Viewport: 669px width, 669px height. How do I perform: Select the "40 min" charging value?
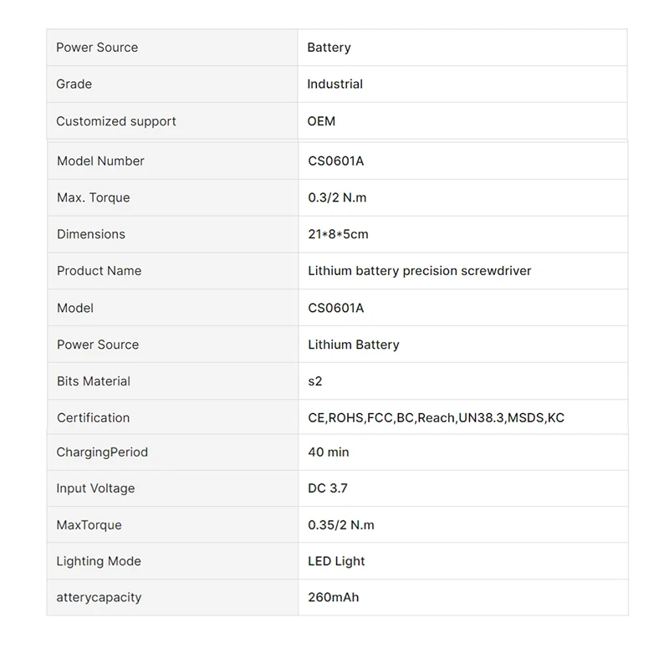[329, 452]
